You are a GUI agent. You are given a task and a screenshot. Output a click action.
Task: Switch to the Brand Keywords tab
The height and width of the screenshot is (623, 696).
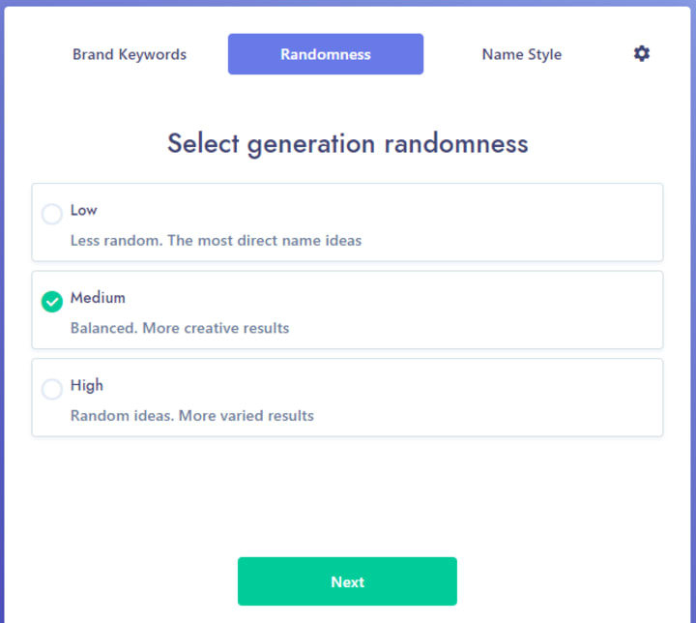(x=130, y=54)
